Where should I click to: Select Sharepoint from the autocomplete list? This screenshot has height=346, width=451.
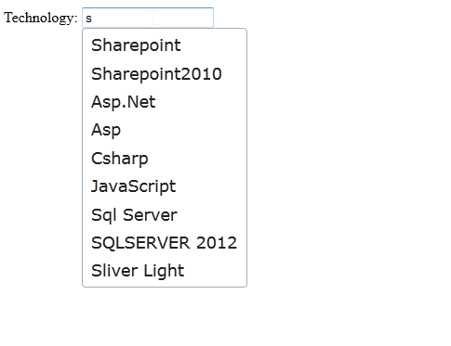click(165, 45)
